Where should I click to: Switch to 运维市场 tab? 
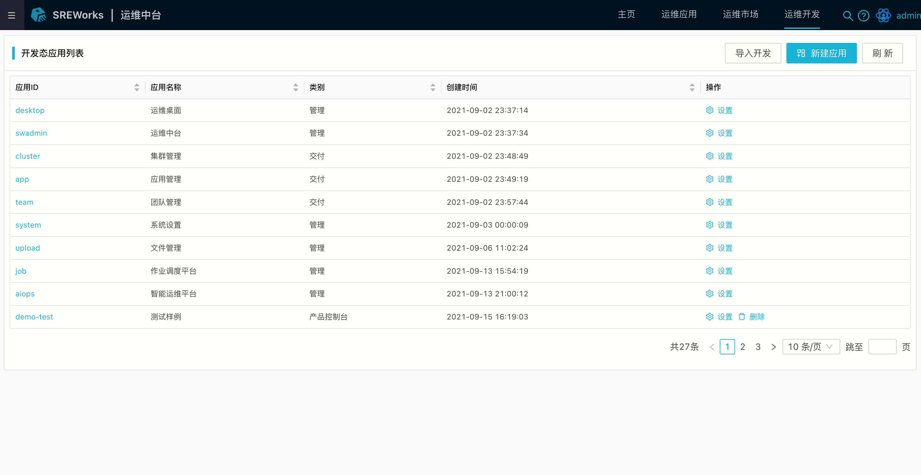tap(741, 15)
